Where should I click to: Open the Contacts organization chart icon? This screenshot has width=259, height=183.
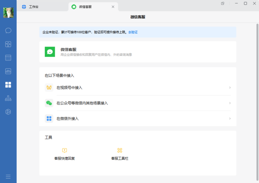[8, 98]
